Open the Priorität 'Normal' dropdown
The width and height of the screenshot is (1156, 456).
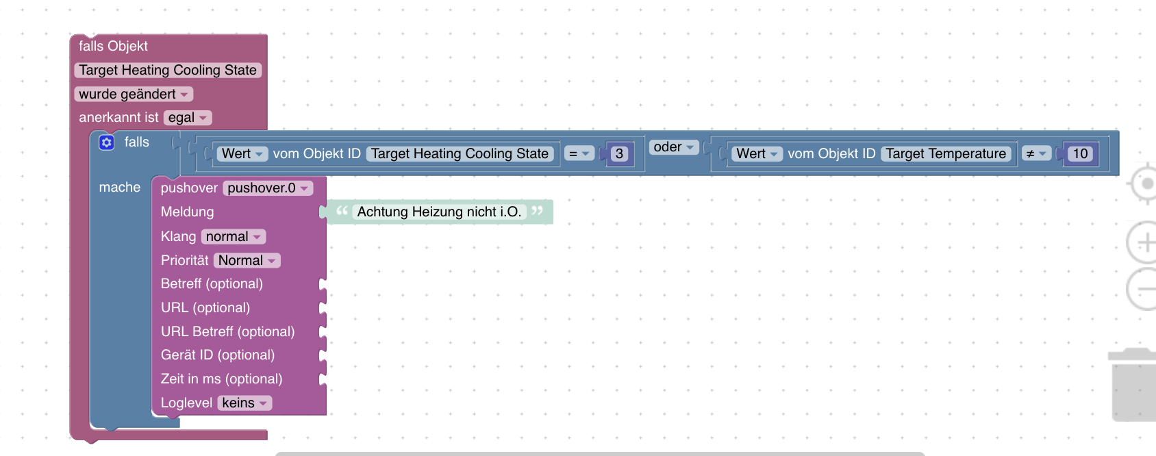pos(247,261)
